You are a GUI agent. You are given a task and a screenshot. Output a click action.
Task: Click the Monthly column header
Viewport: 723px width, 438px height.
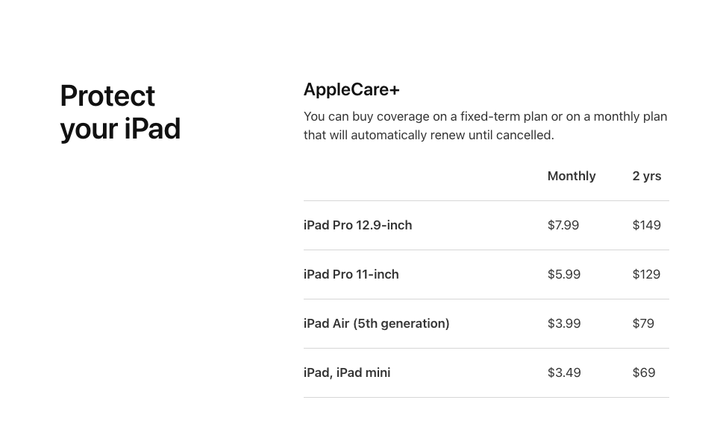(x=572, y=177)
